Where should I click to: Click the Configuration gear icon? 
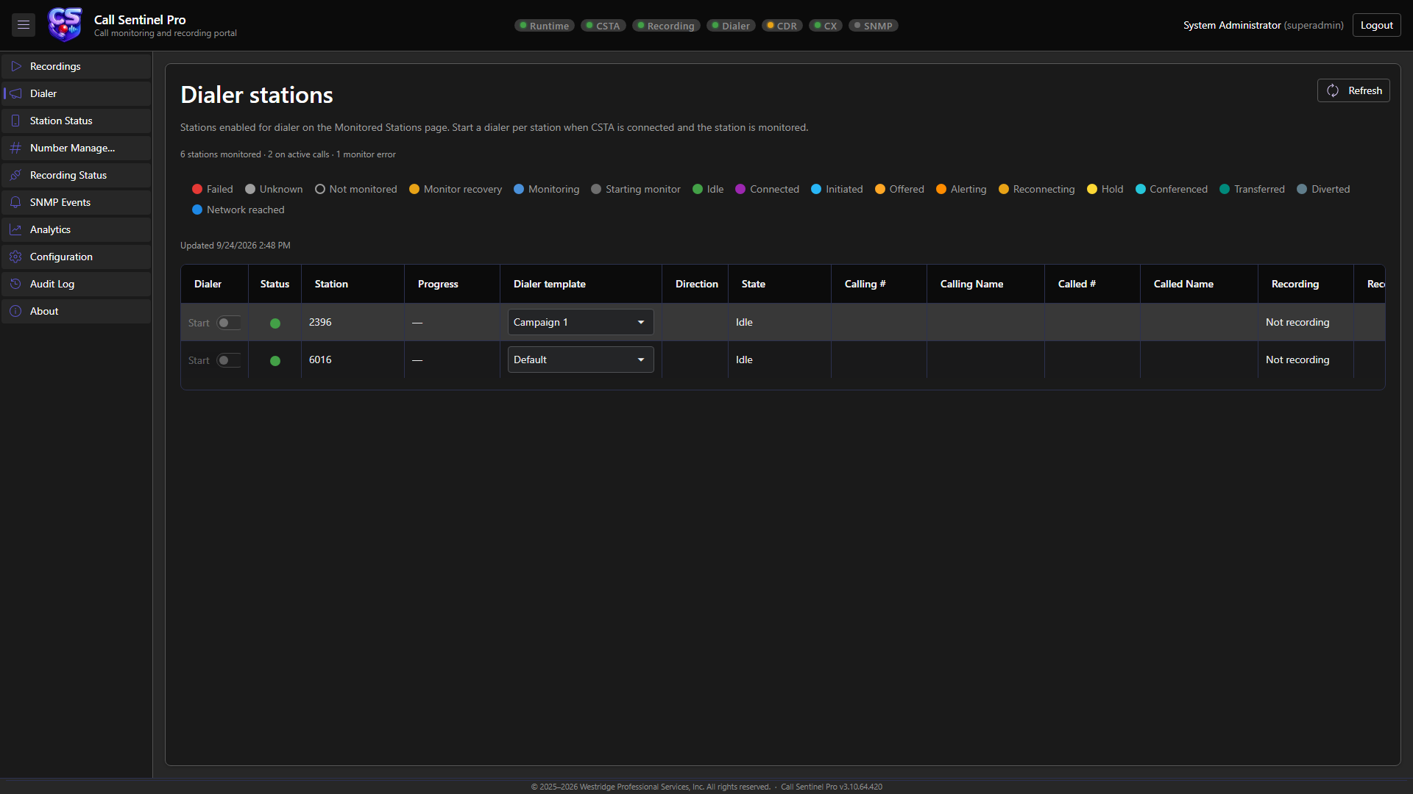(x=15, y=257)
